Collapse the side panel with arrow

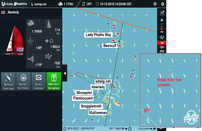[65, 73]
